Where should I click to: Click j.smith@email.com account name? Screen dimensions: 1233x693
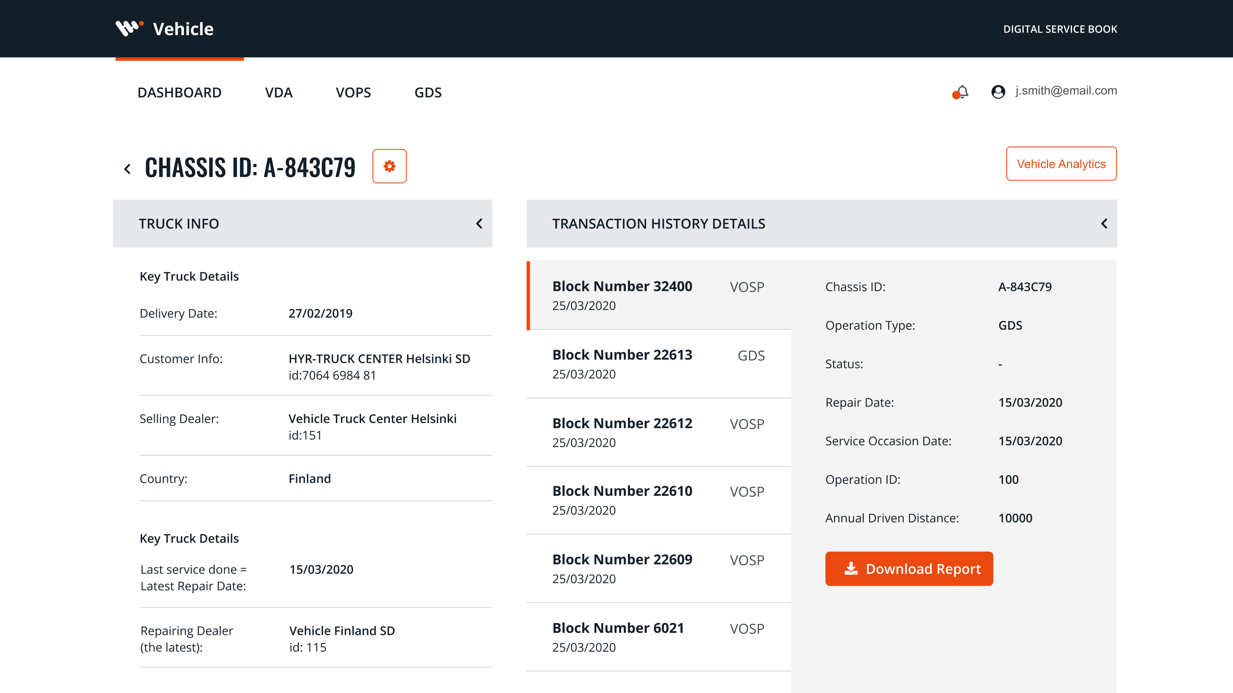(1066, 91)
